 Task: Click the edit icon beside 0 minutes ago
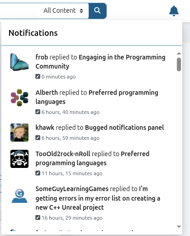[38, 76]
